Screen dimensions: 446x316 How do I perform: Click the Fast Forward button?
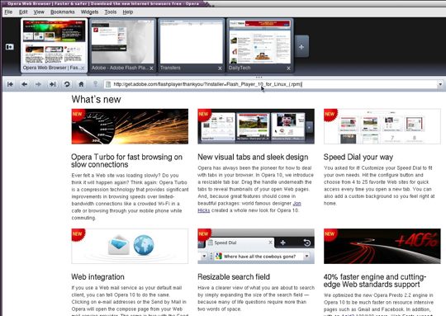53,84
